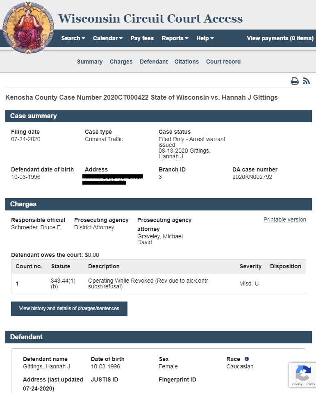Go to the Citations section tab
This screenshot has height=393, width=316.
[186, 62]
